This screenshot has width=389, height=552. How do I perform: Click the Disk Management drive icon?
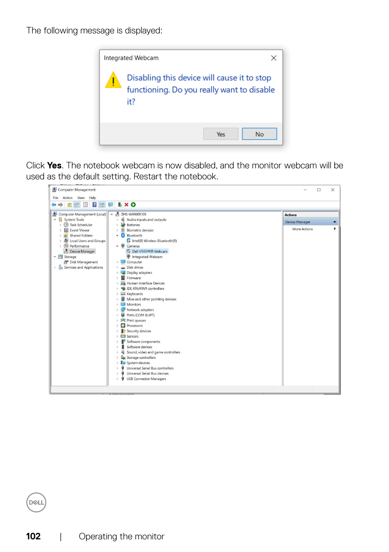(66, 262)
